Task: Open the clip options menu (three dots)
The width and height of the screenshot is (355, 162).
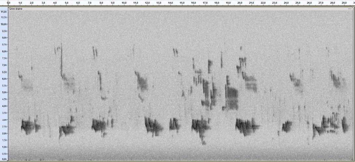Action: click(350, 8)
